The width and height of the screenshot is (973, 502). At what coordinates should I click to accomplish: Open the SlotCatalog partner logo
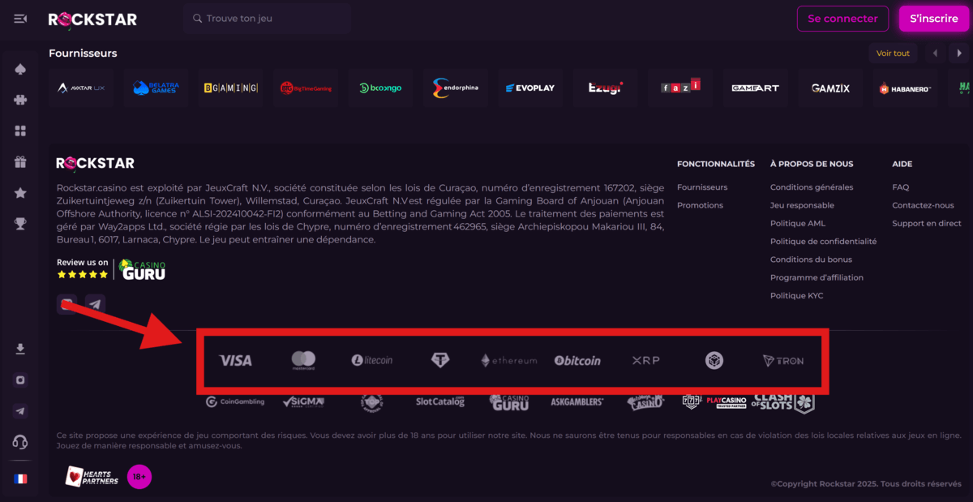click(x=440, y=401)
